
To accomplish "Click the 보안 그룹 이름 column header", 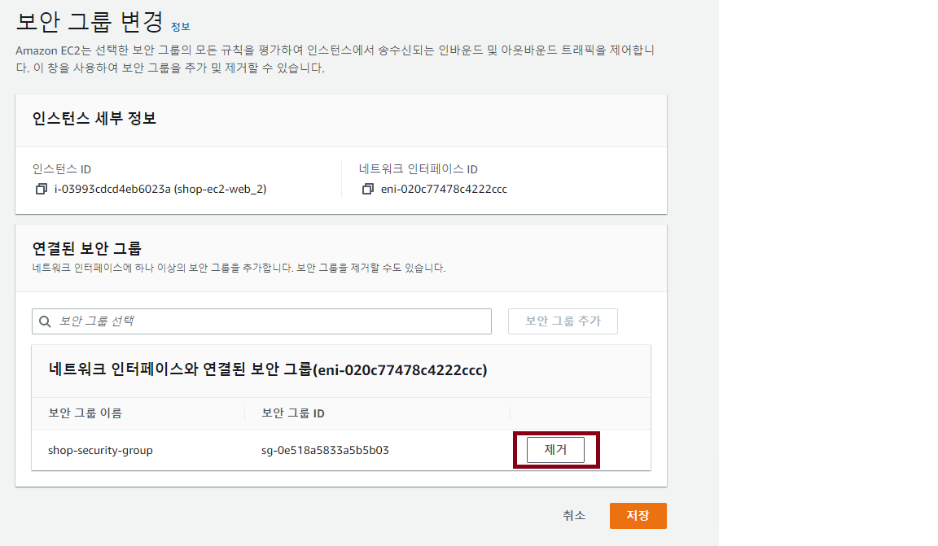I will click(x=85, y=413).
